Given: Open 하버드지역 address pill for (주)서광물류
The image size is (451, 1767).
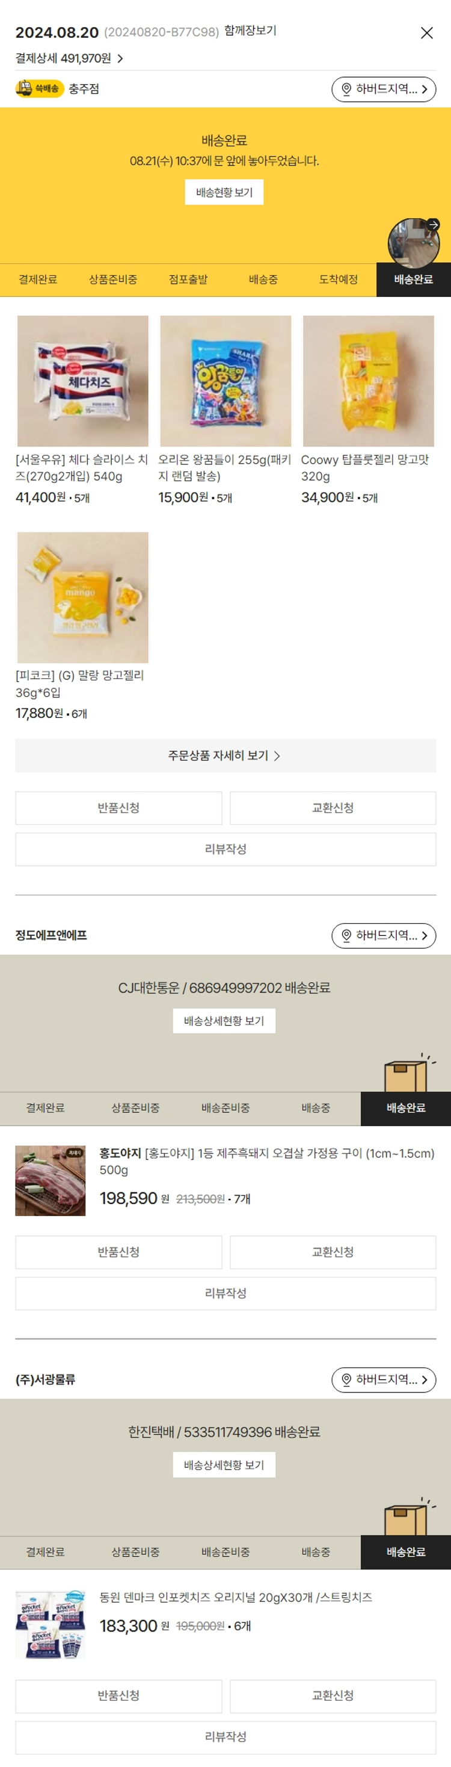Looking at the screenshot, I should coord(384,1379).
